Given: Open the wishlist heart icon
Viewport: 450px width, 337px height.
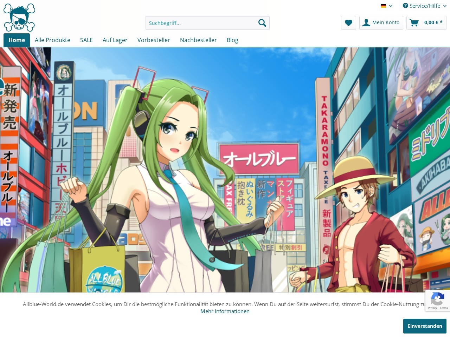Looking at the screenshot, I should pyautogui.click(x=348, y=23).
